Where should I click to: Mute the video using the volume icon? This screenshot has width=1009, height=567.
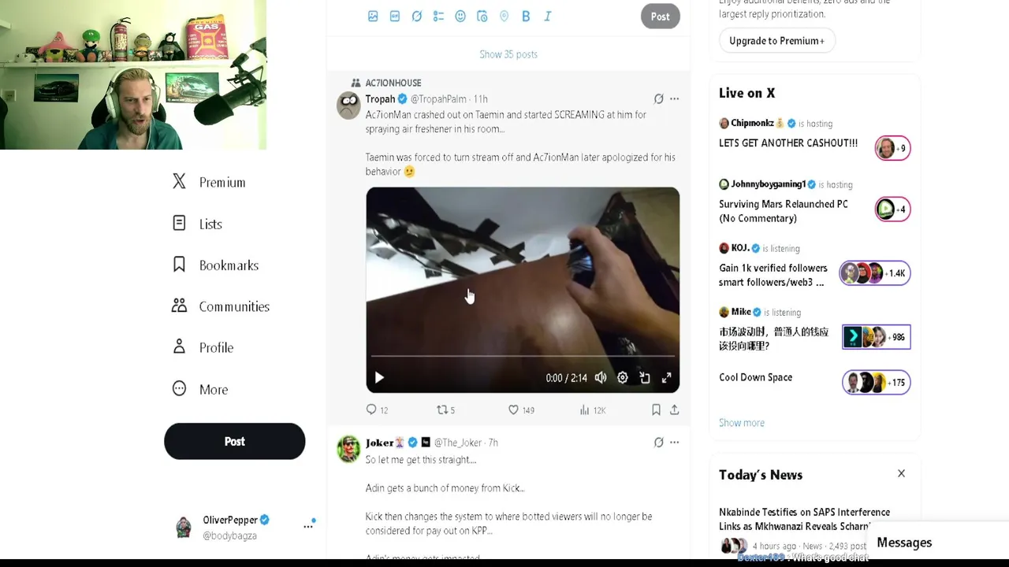click(601, 378)
